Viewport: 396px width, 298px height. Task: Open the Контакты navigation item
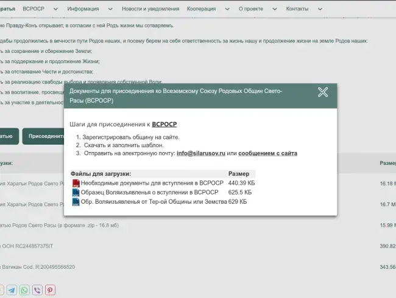pyautogui.click(x=297, y=9)
